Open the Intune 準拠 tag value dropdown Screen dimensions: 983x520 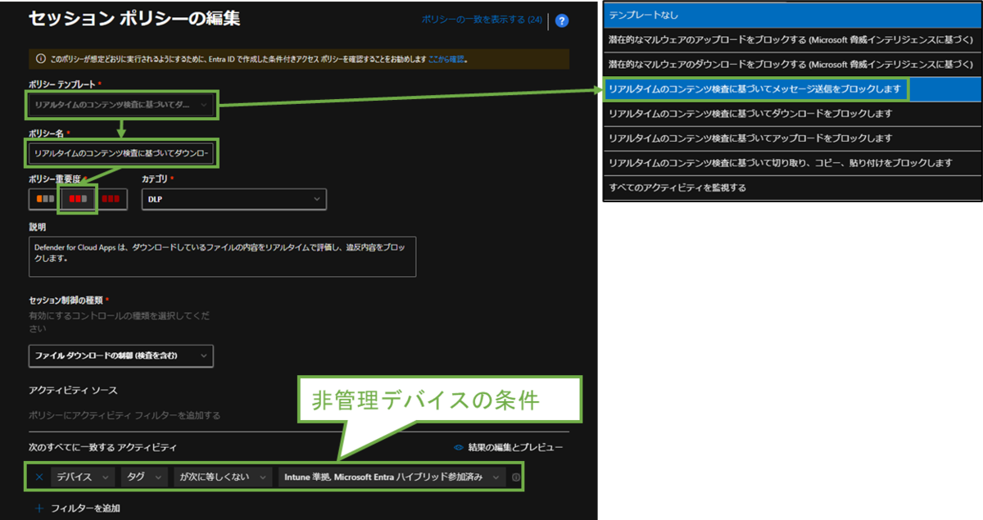(392, 477)
